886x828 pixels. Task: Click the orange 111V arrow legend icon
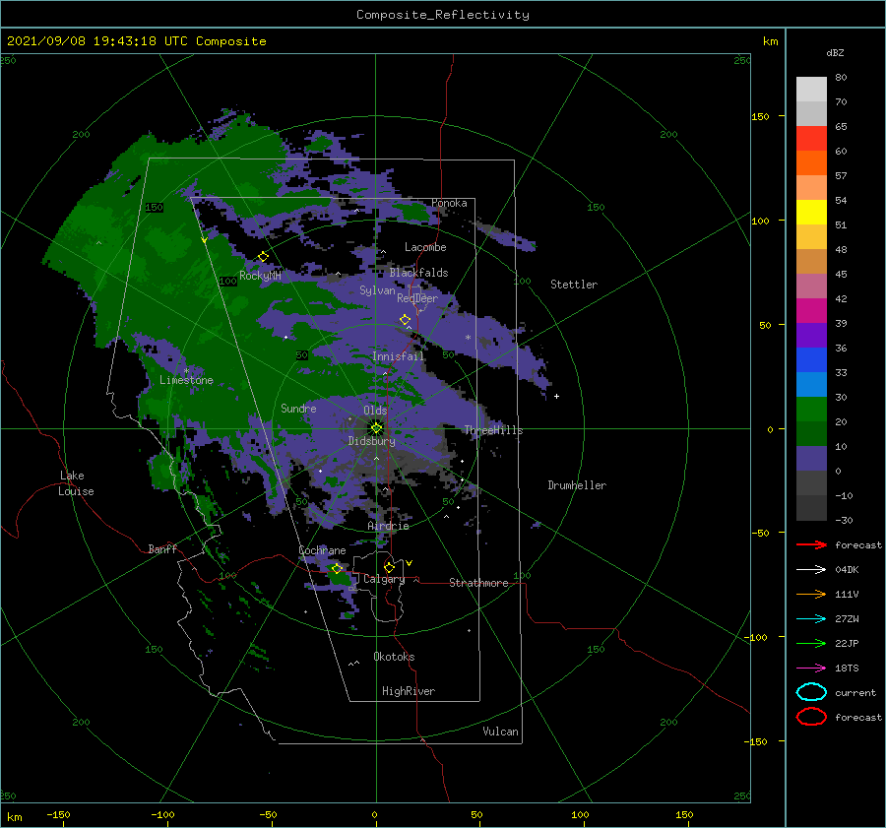point(811,594)
